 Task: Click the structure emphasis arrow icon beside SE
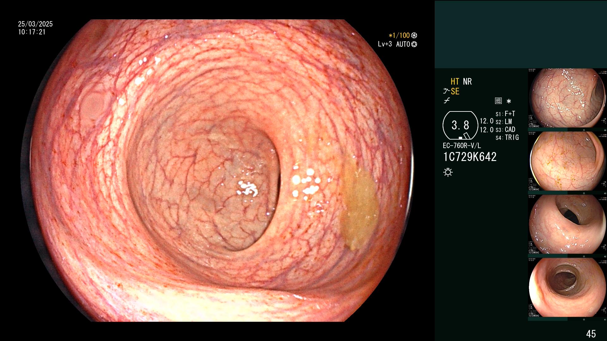coord(446,91)
